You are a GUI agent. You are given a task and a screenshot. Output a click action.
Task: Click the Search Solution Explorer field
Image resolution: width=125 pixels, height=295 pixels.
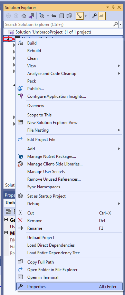[59, 25]
